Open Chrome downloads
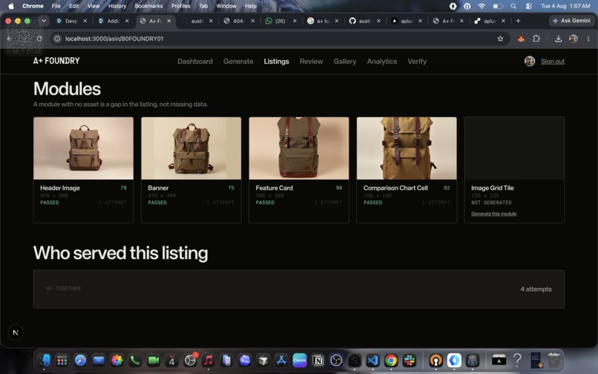The width and height of the screenshot is (598, 374). pyautogui.click(x=558, y=39)
